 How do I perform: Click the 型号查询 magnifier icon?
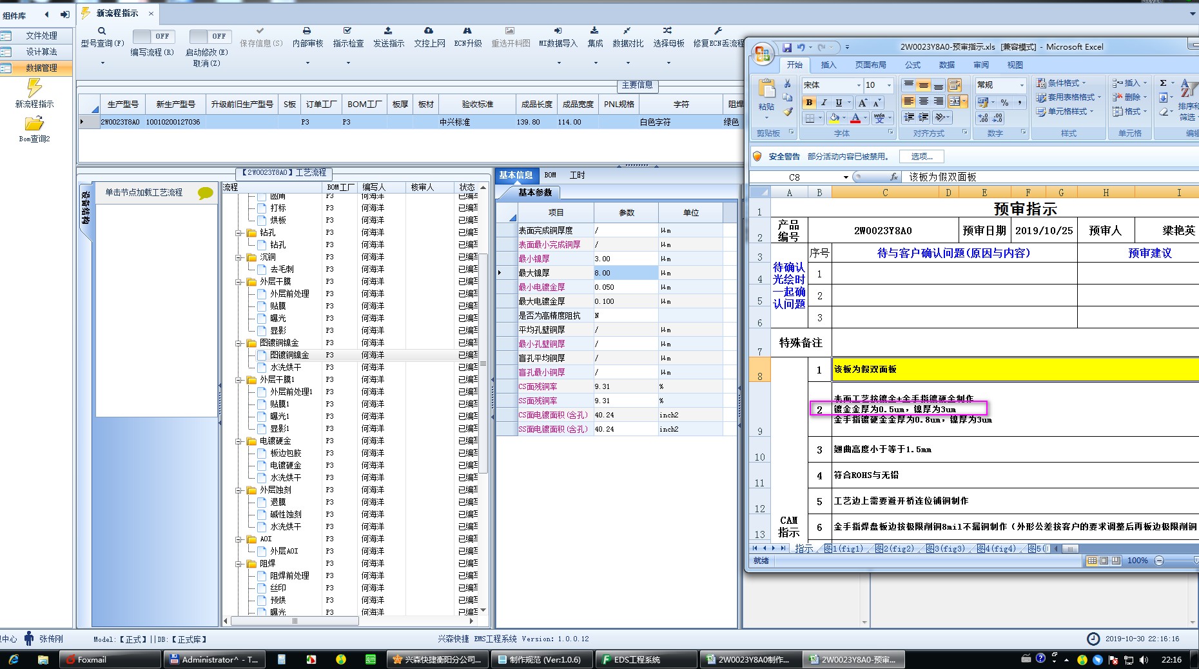102,31
